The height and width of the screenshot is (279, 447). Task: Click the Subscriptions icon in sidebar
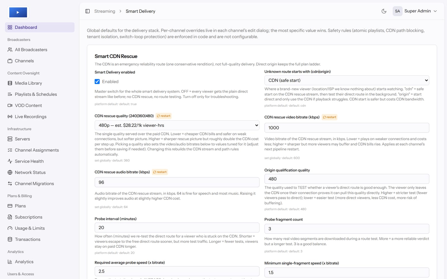coord(10,217)
